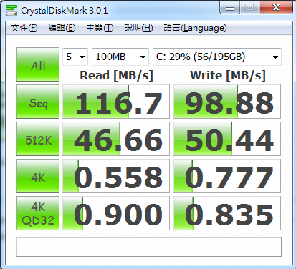
Task: Start the 4K QD32 test
Action: [38, 213]
